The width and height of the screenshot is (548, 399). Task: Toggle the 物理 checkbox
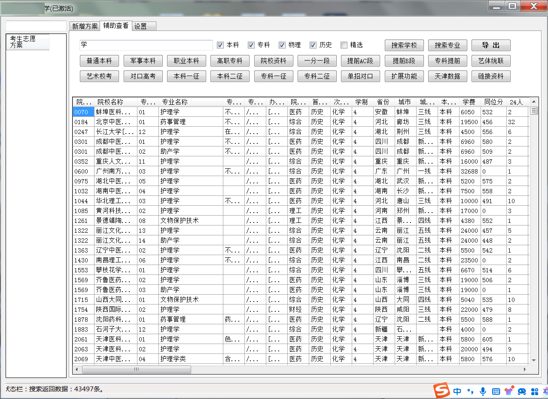click(282, 45)
